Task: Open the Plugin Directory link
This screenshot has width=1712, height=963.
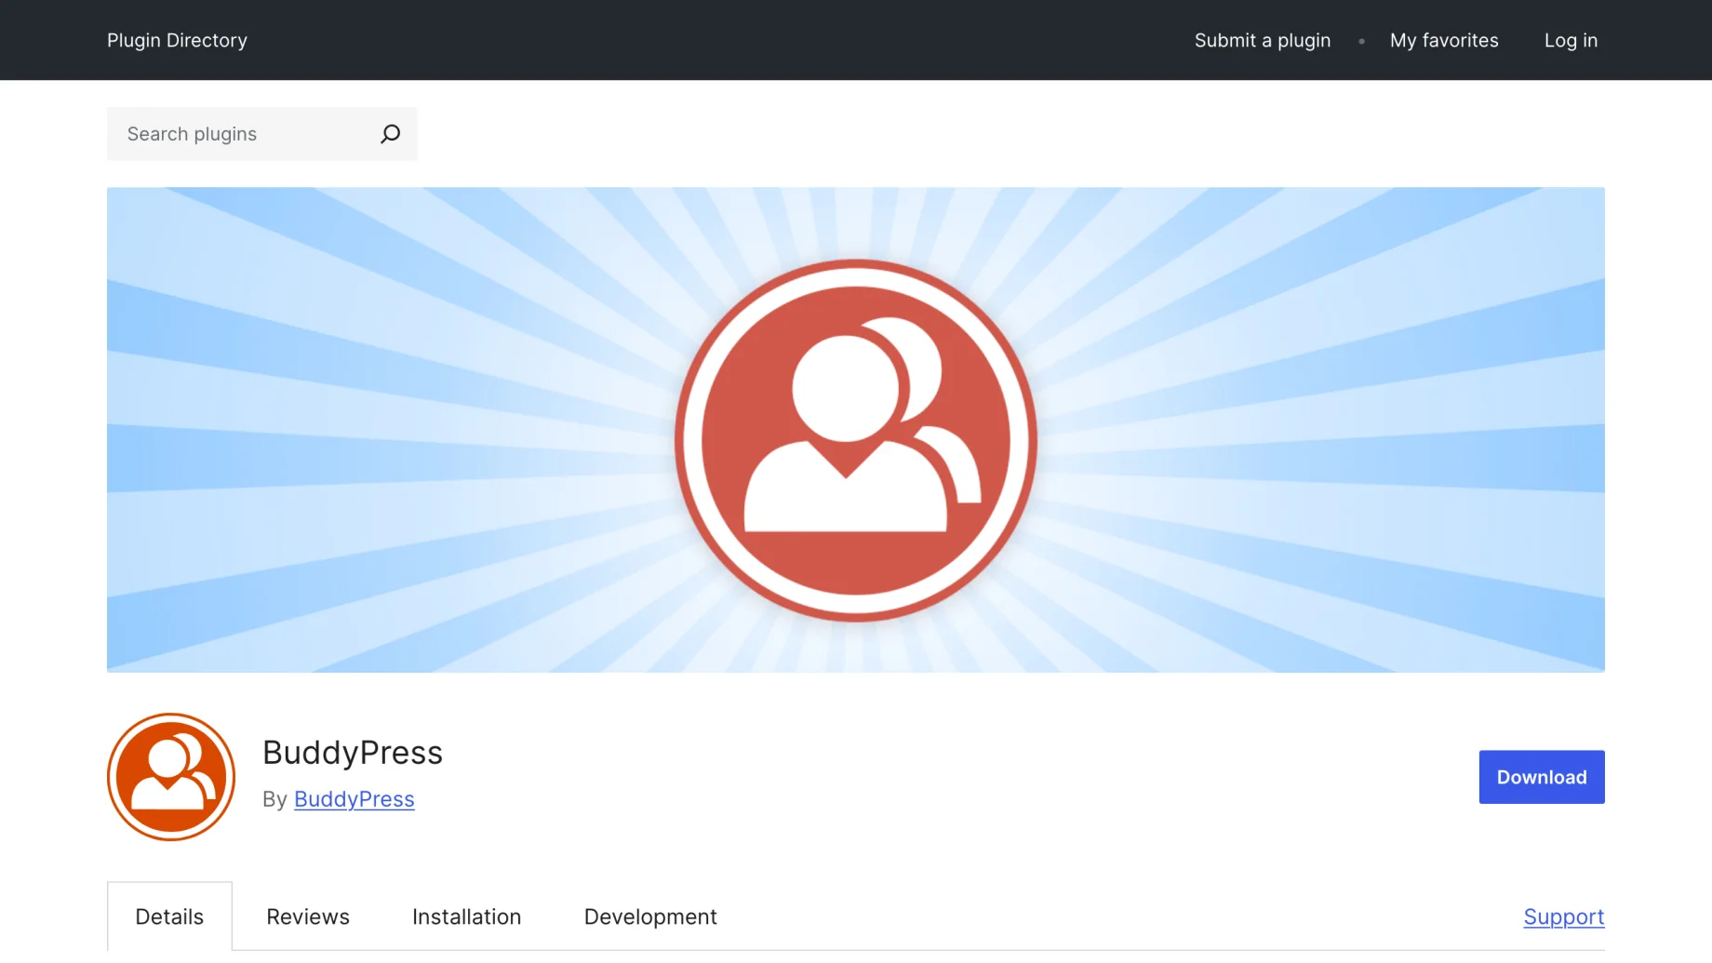Action: coord(177,40)
